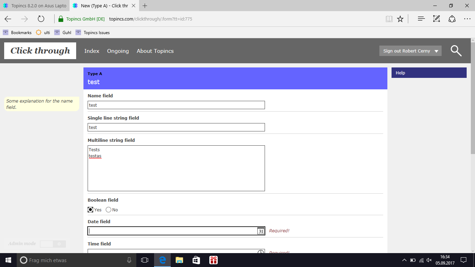This screenshot has width=475, height=267.
Task: Open the search magnifier icon
Action: point(456,51)
